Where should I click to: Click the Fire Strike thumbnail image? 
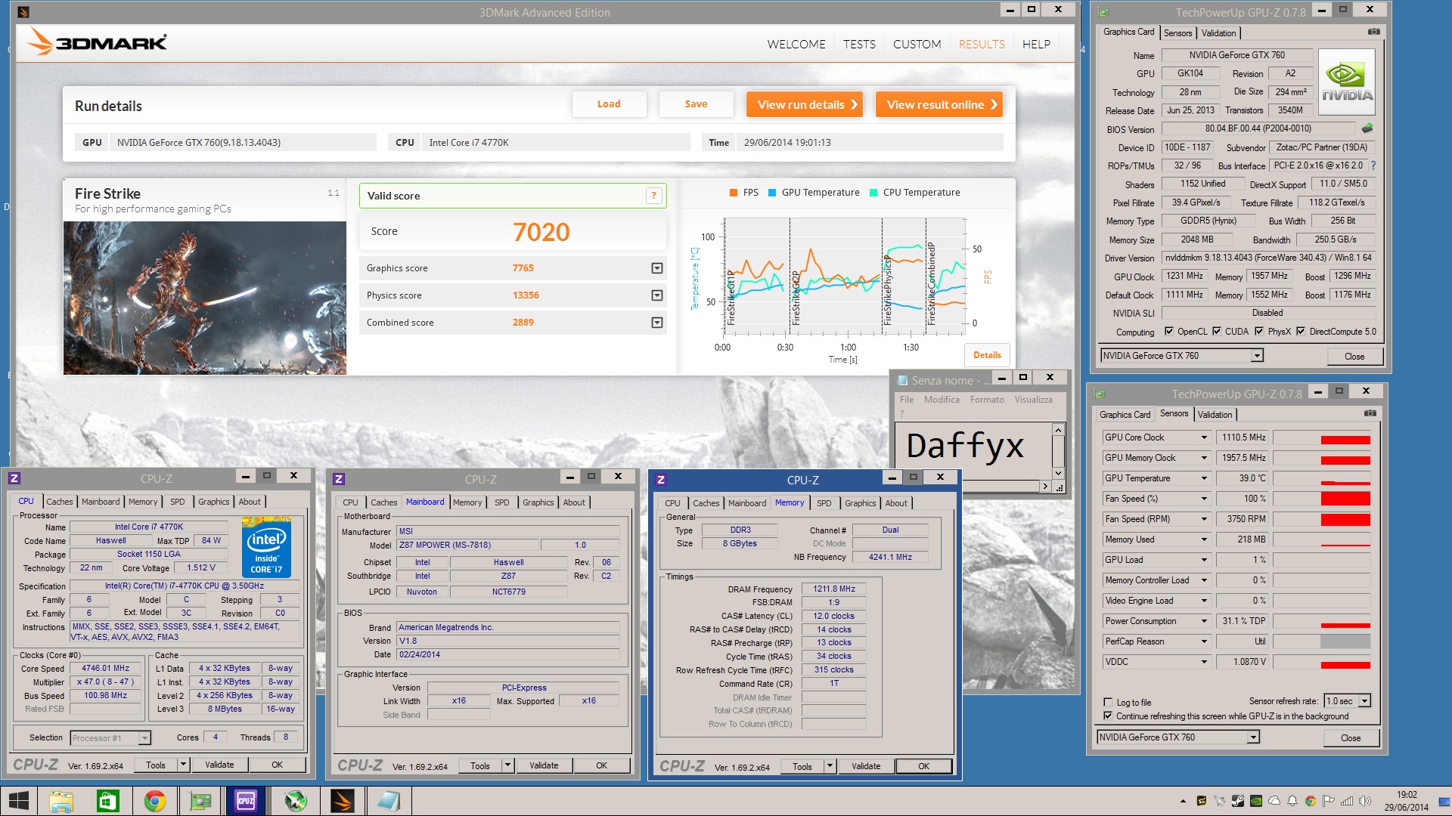(x=205, y=298)
